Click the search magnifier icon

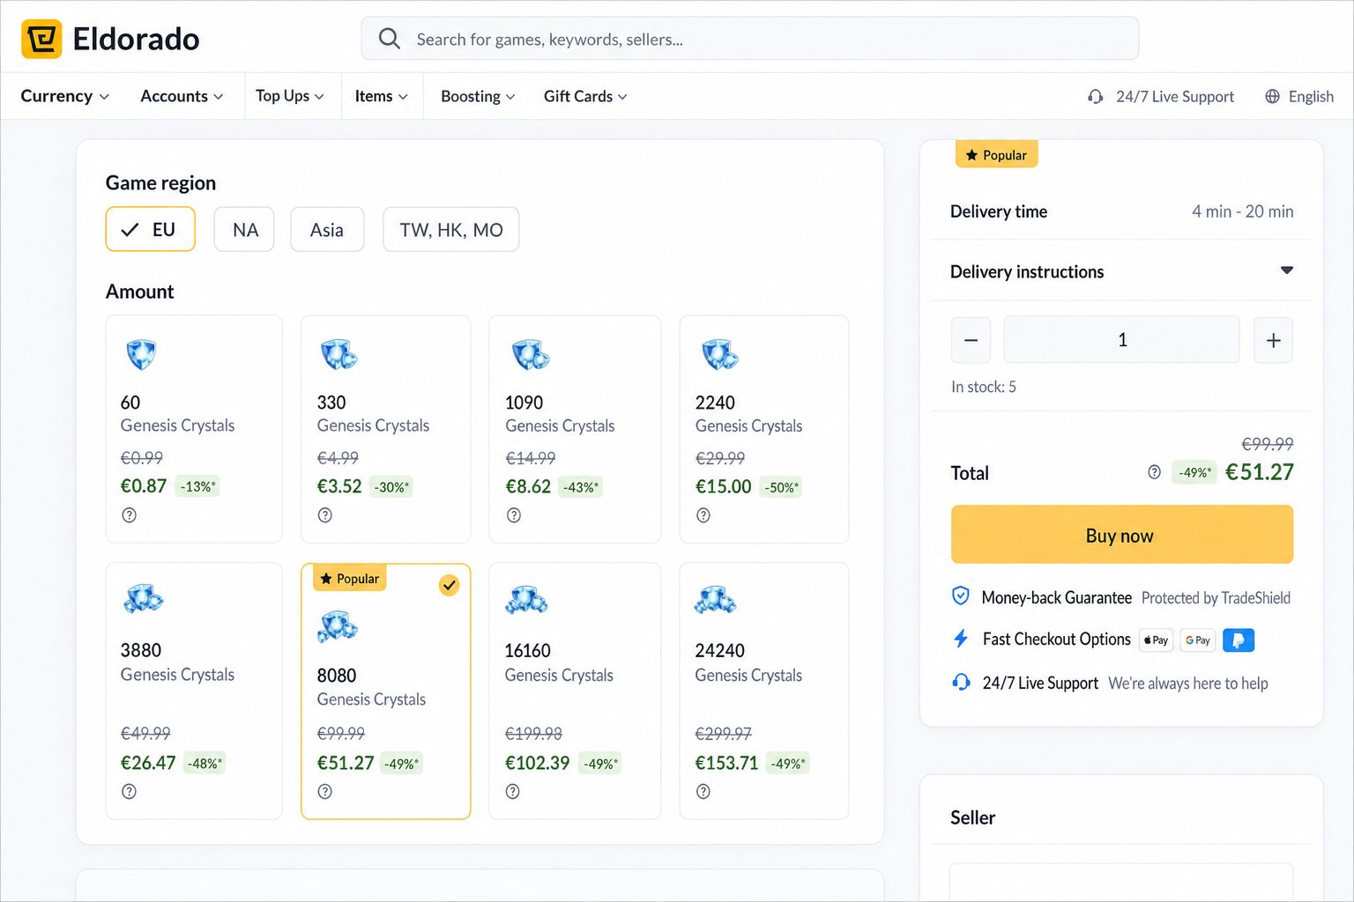(389, 39)
